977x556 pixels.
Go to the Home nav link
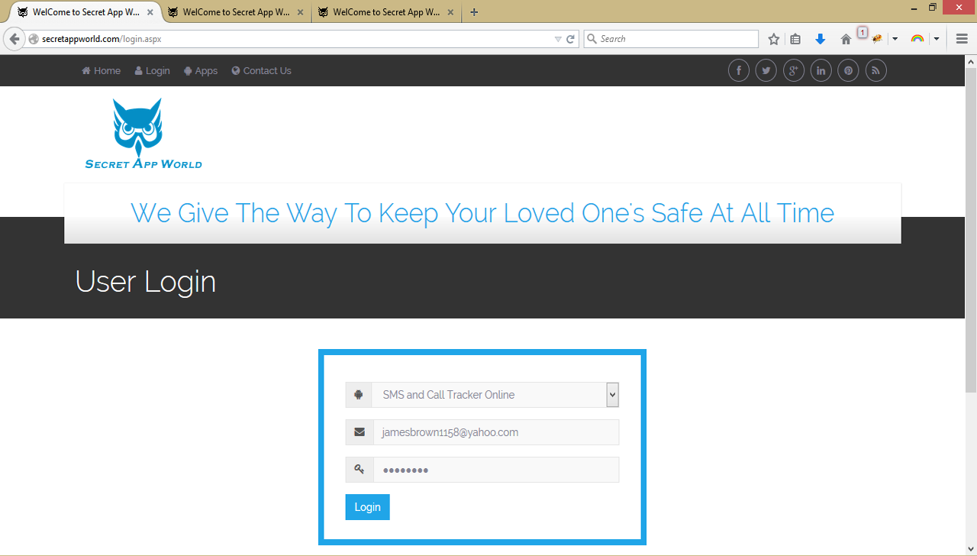pos(101,71)
